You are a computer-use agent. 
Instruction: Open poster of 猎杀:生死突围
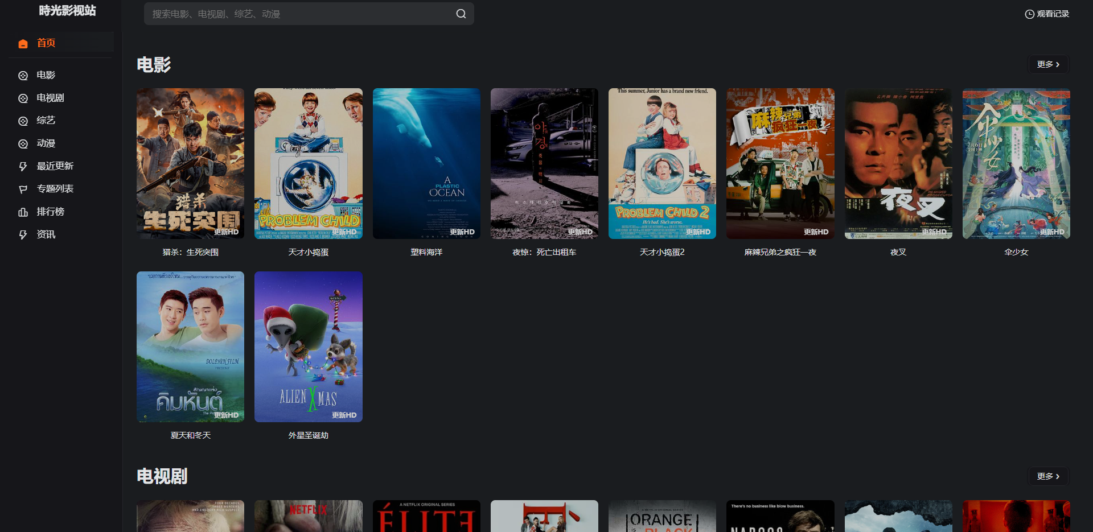click(x=190, y=163)
